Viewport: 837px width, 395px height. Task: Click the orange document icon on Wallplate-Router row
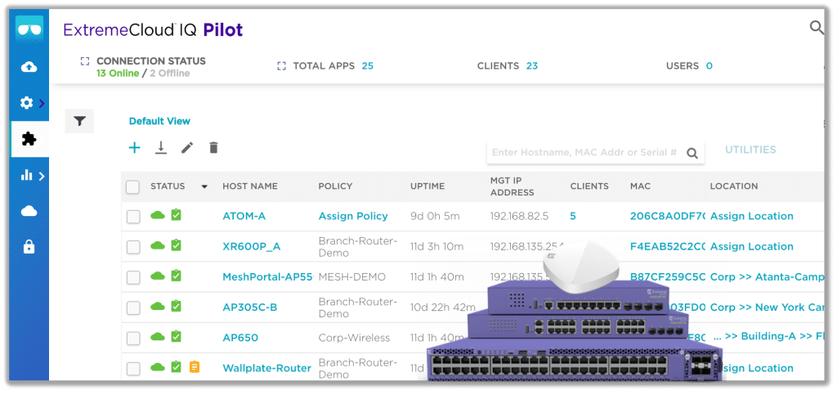(195, 367)
